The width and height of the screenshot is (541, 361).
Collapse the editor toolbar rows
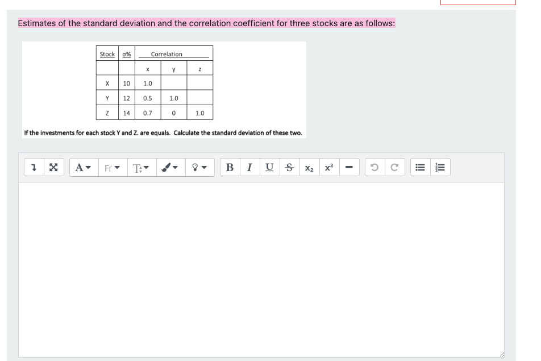pyautogui.click(x=33, y=167)
